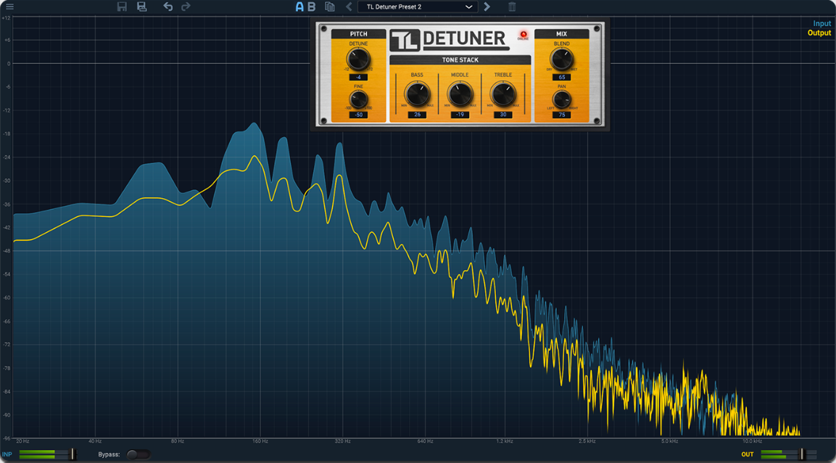Click the PITCH section header

pyautogui.click(x=358, y=34)
